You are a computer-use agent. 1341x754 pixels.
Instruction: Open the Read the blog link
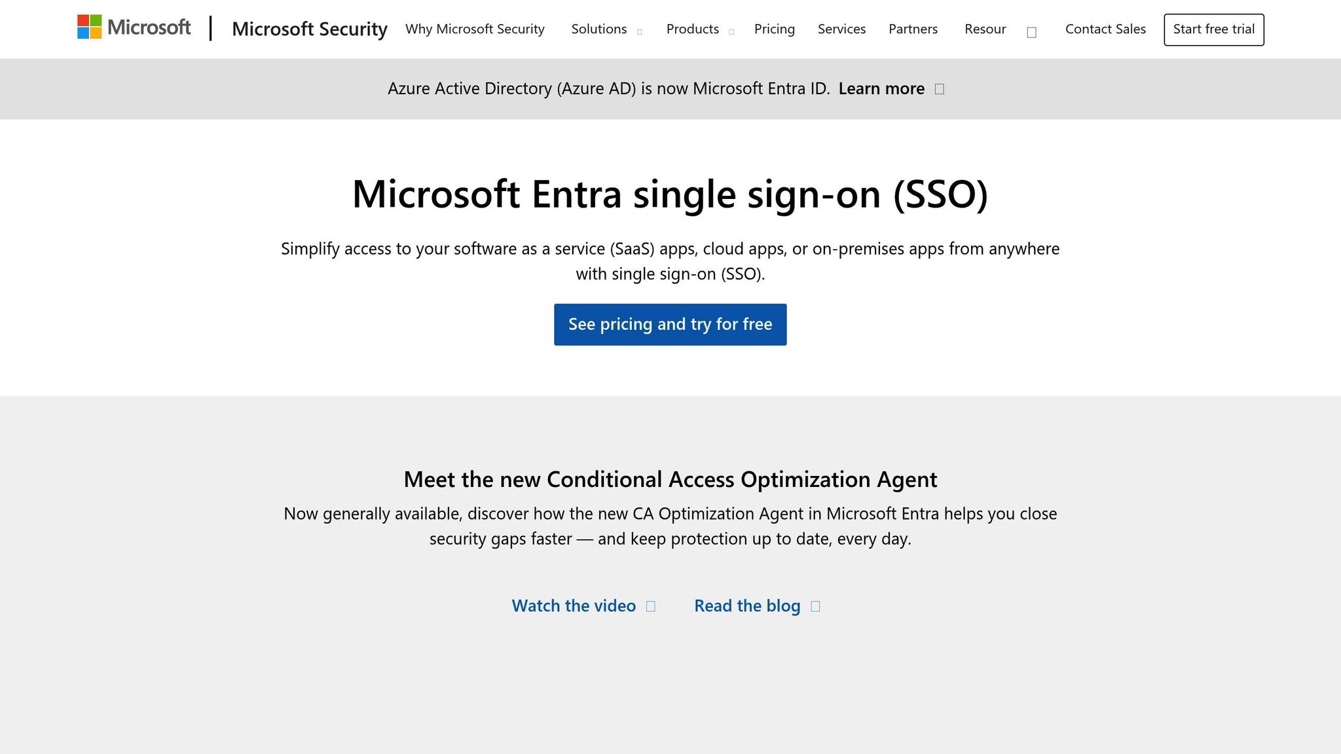click(746, 606)
